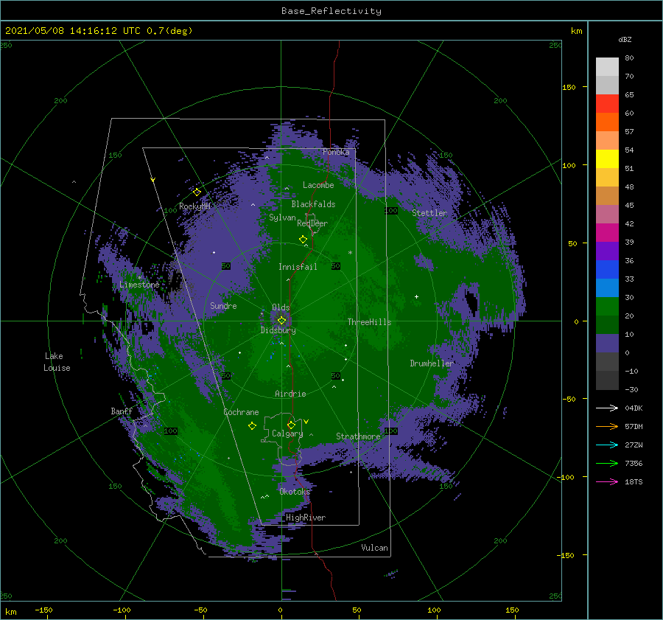Image resolution: width=663 pixels, height=620 pixels.
Task: Click the Banff label
Action: (x=122, y=411)
